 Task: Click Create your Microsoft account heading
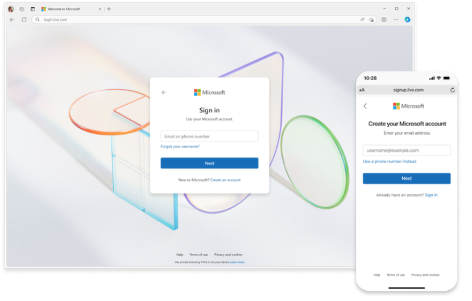pos(407,124)
